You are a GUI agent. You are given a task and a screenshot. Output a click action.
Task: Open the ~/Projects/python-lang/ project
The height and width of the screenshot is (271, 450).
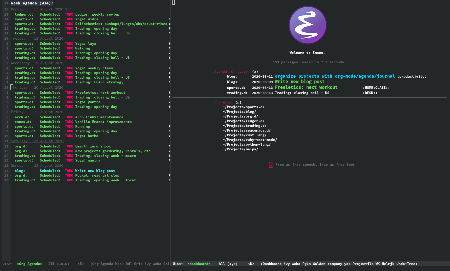247,144
